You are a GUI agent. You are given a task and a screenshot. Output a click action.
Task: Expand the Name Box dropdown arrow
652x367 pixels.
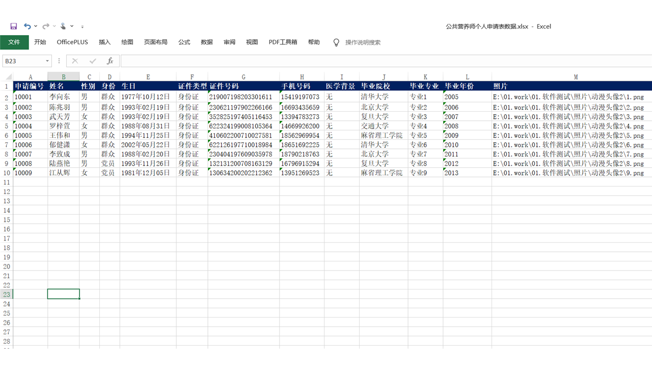(47, 61)
